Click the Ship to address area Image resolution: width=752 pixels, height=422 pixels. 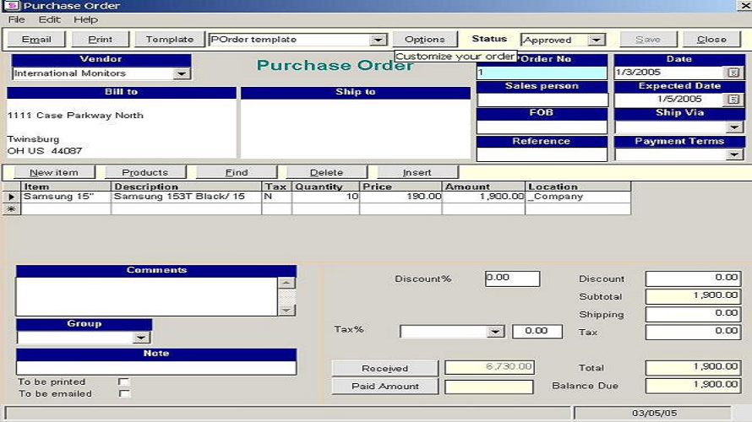pyautogui.click(x=356, y=128)
